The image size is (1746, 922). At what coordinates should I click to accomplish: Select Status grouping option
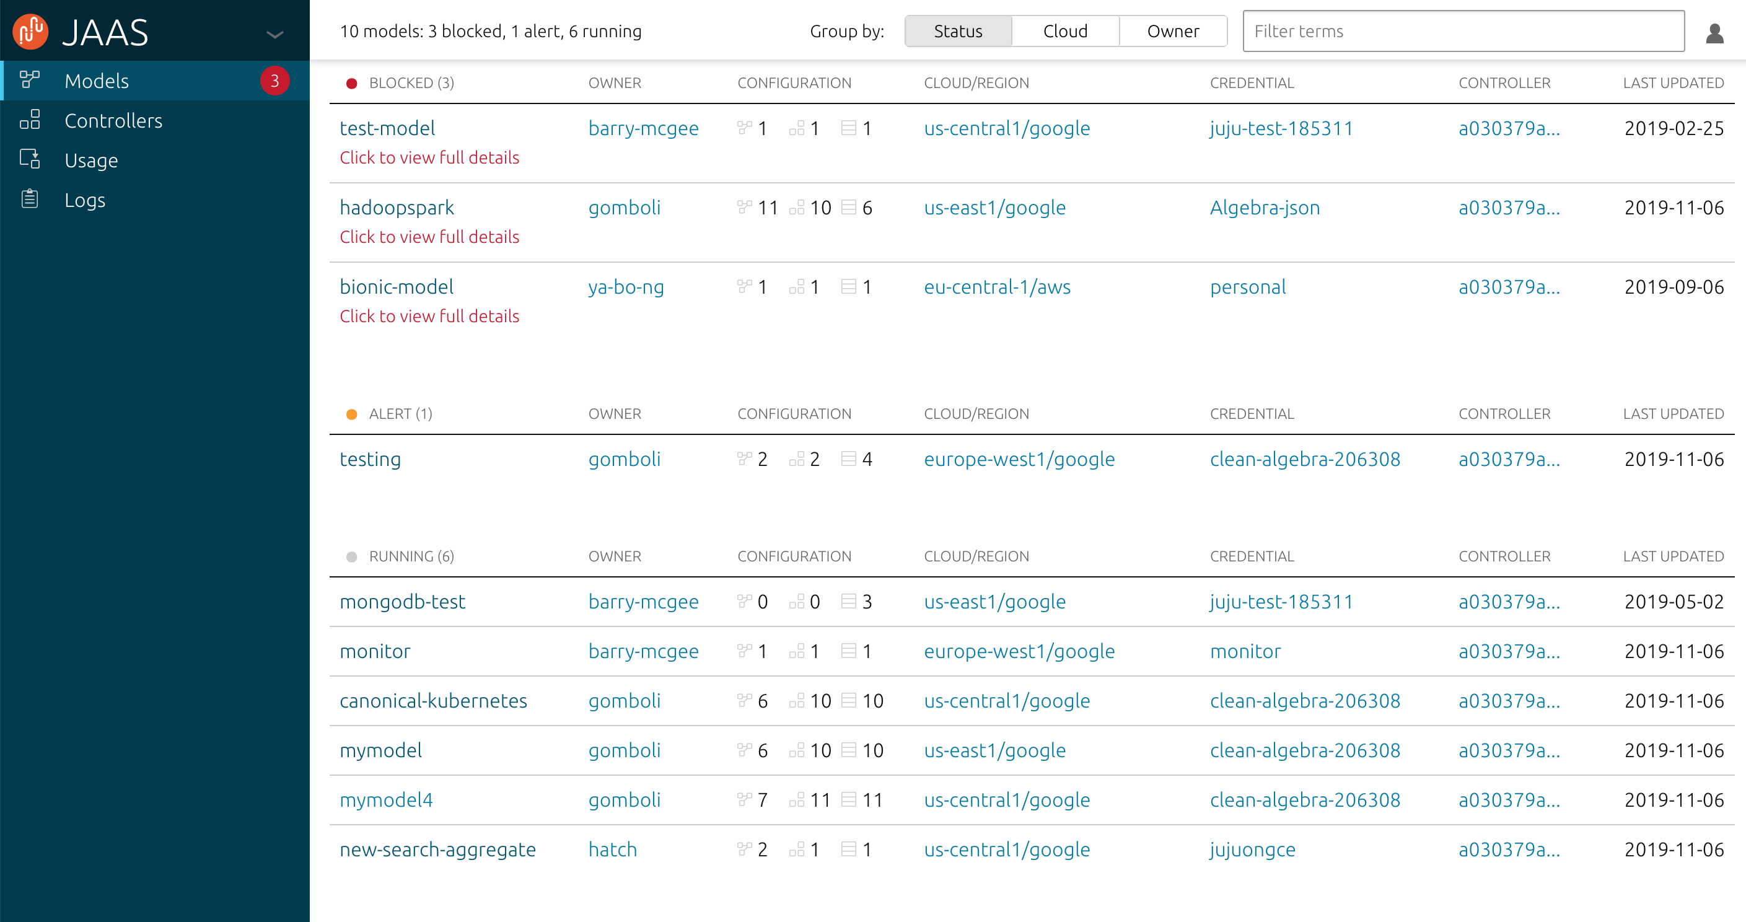[957, 30]
